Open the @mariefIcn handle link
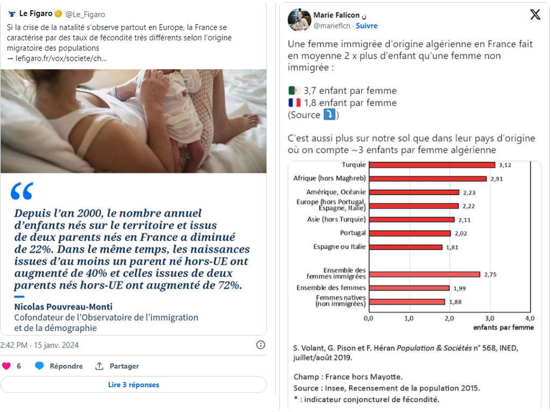The image size is (551, 412). click(331, 26)
